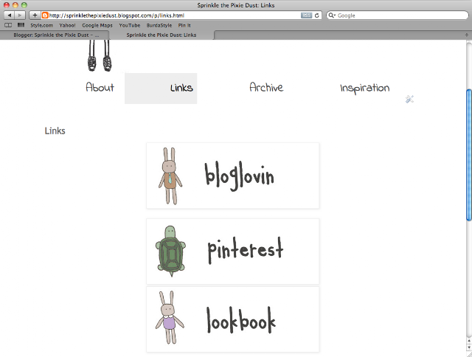
Task: Open the pinterest link banner
Action: (233, 252)
